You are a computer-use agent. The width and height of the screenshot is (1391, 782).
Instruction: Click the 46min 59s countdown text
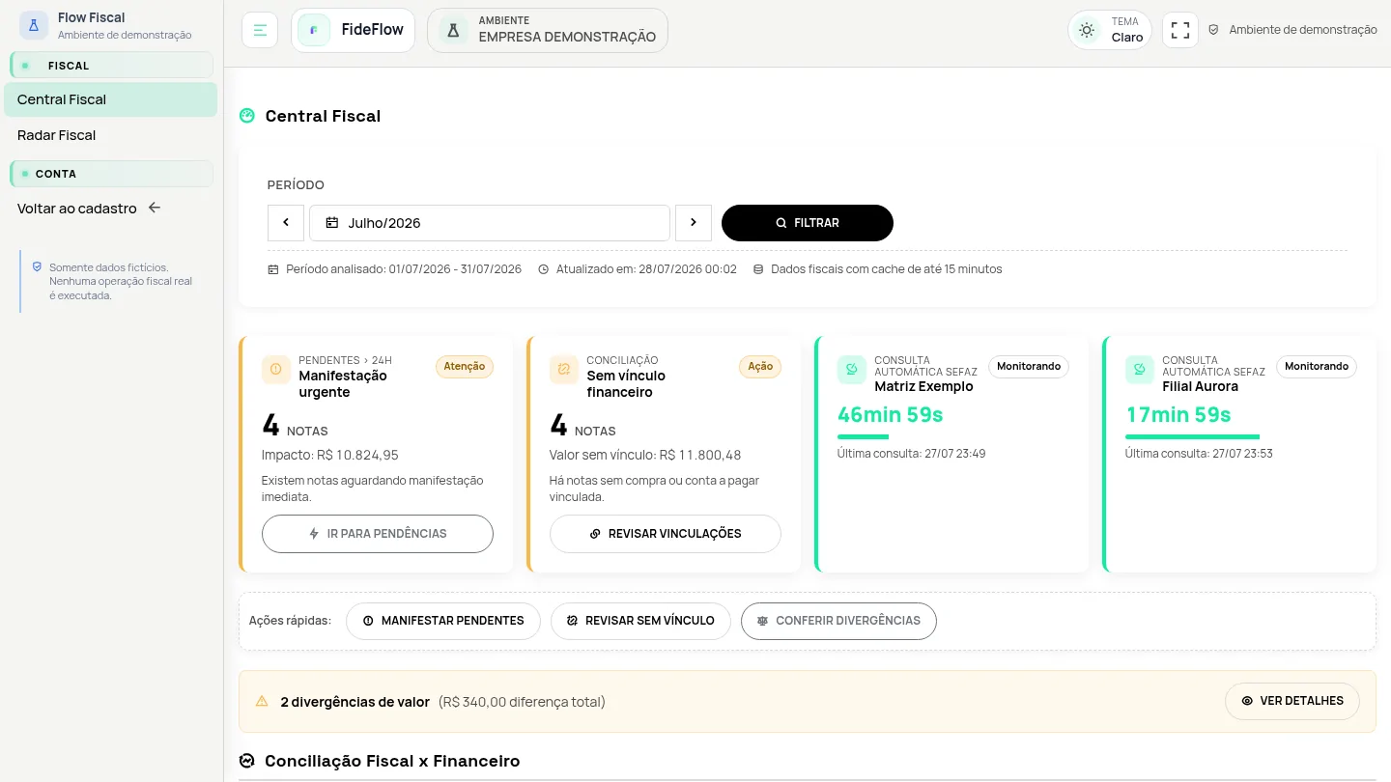(891, 415)
